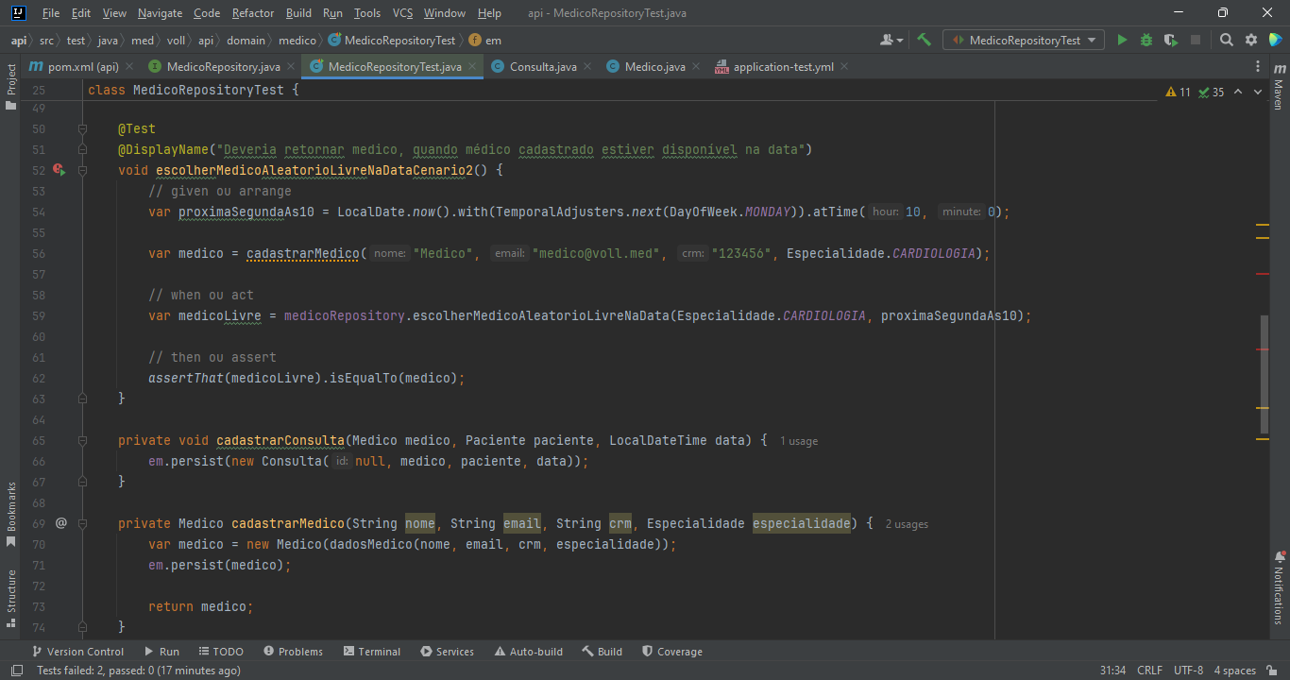Click the editor vertical scrollbar thumb
This screenshot has height=680, width=1290.
pos(1264,375)
